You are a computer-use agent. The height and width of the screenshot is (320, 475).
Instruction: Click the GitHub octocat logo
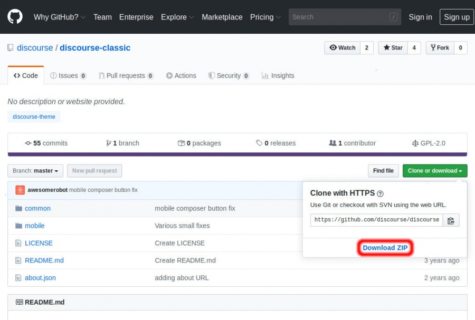[x=15, y=17]
